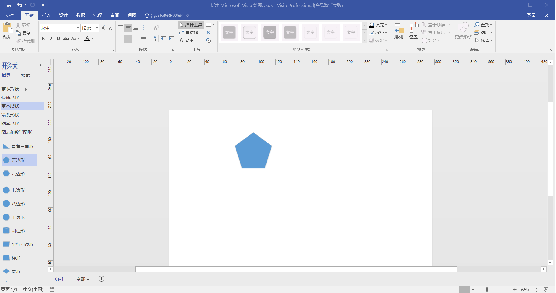
Task: Decrease font size with the smaller A icon
Action: click(111, 28)
